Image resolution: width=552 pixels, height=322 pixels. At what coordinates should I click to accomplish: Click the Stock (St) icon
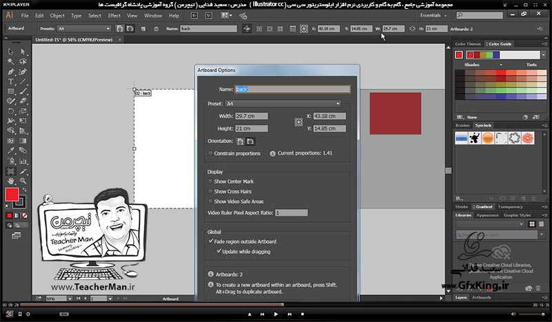click(x=209, y=15)
